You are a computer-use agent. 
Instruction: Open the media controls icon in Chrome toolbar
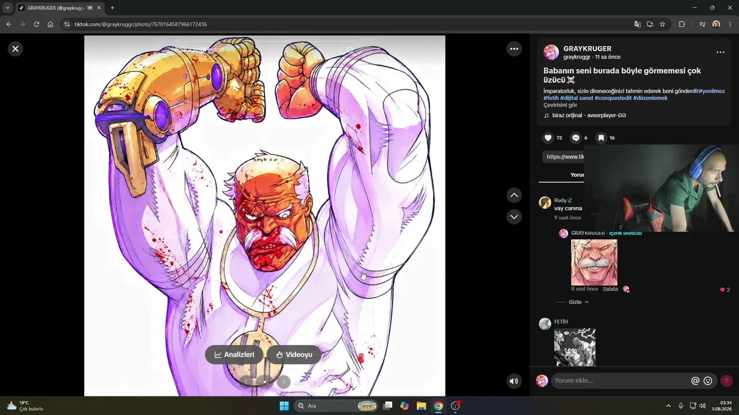702,24
